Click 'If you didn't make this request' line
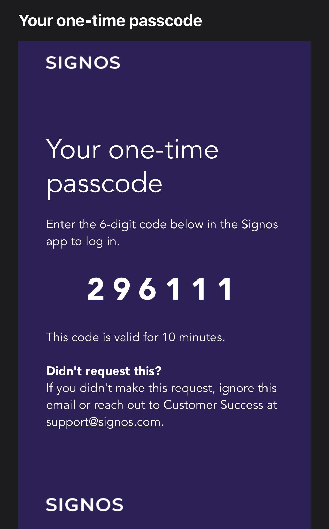The image size is (329, 529). [x=130, y=388]
